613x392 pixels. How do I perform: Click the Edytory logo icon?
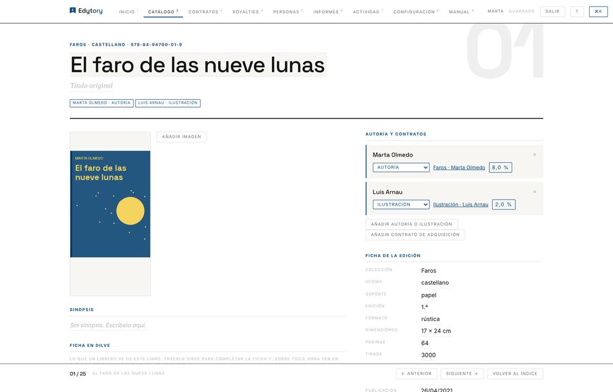pos(72,11)
